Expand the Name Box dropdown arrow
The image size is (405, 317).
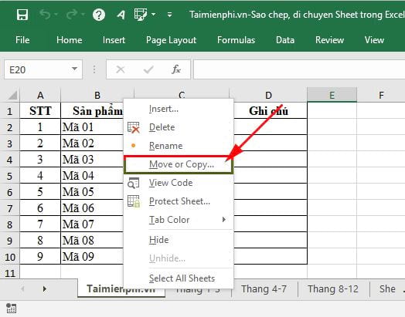pyautogui.click(x=74, y=69)
